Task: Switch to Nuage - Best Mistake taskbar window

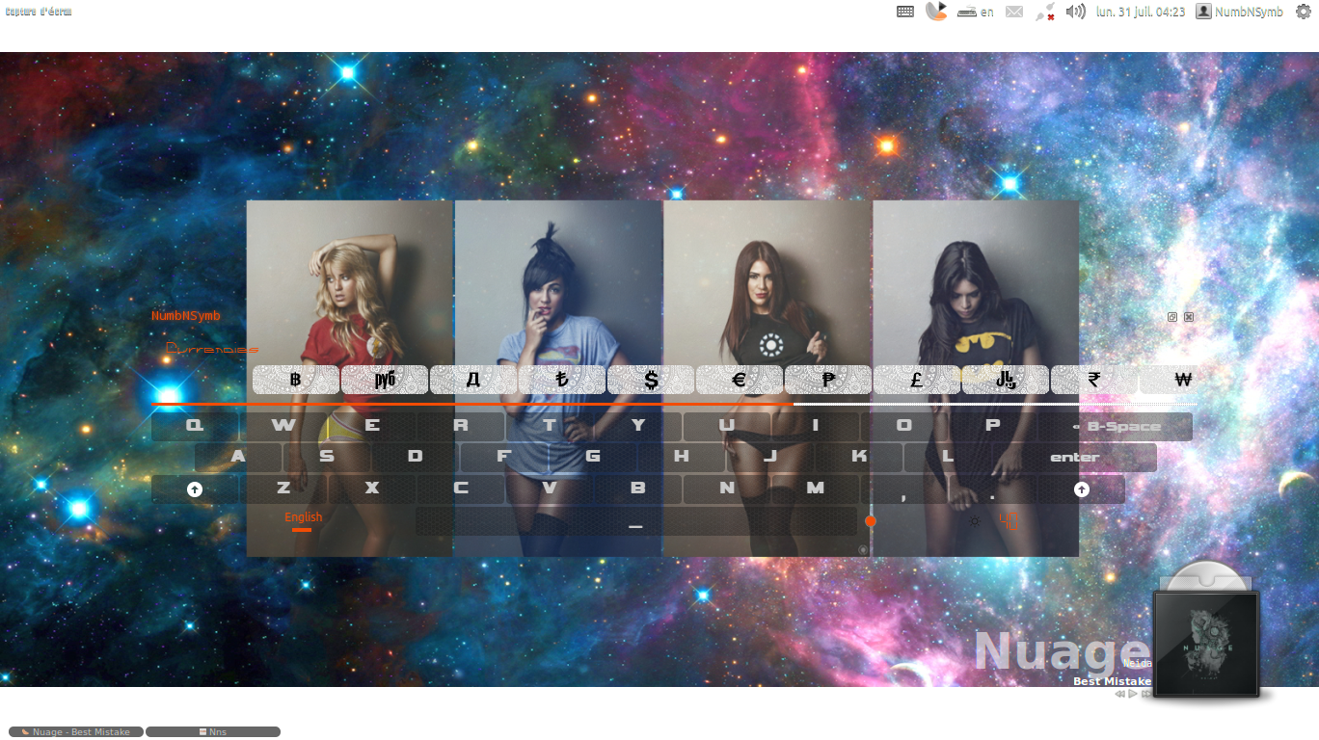Action: coord(76,732)
